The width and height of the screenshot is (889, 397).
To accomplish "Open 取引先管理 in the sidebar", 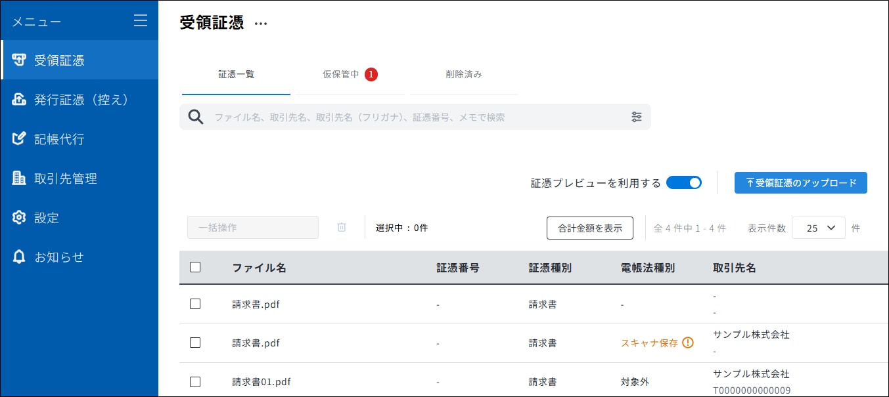I will click(x=80, y=178).
